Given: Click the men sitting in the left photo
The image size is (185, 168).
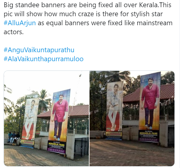Looking at the screenshot, I should tap(14, 137).
